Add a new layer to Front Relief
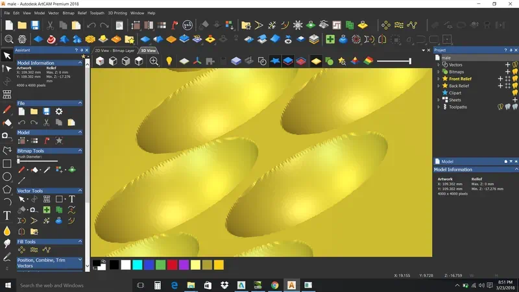 [x=500, y=79]
